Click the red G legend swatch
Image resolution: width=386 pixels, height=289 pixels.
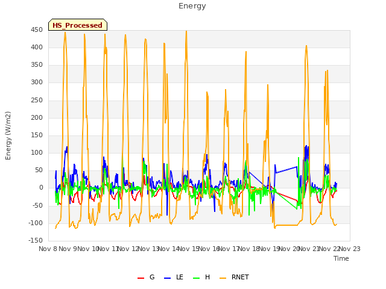click(141, 278)
